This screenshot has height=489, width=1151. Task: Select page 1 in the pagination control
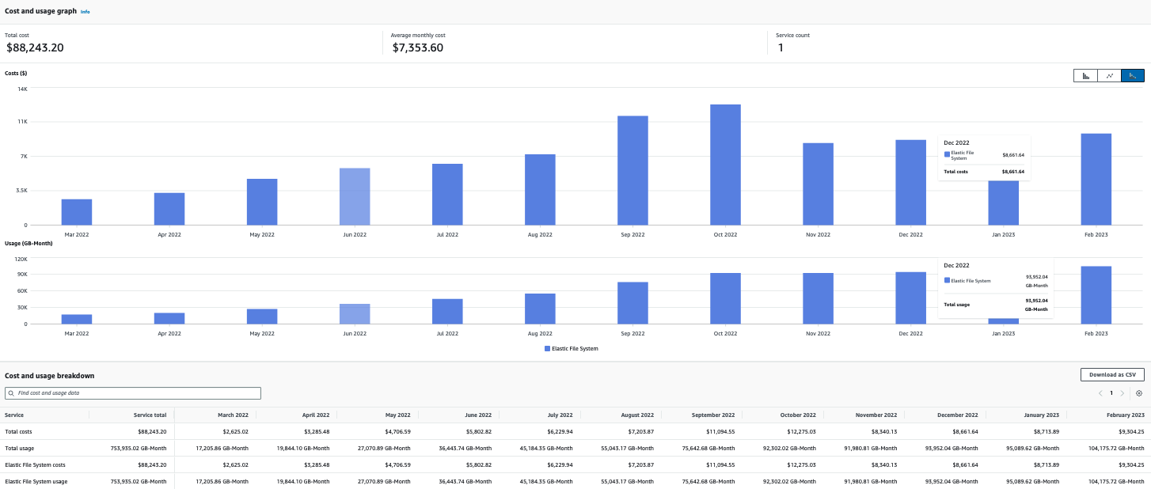1111,393
